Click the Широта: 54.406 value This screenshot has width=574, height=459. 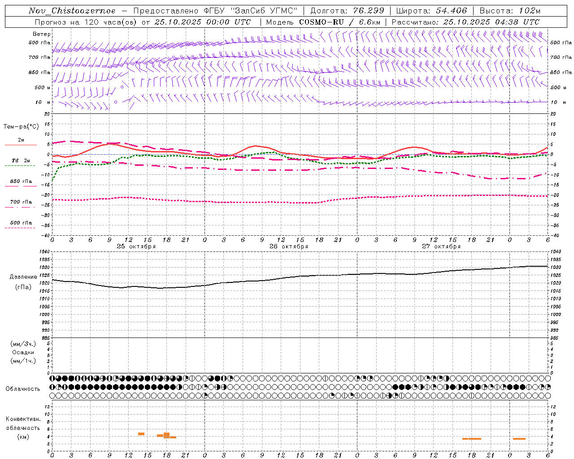click(431, 11)
